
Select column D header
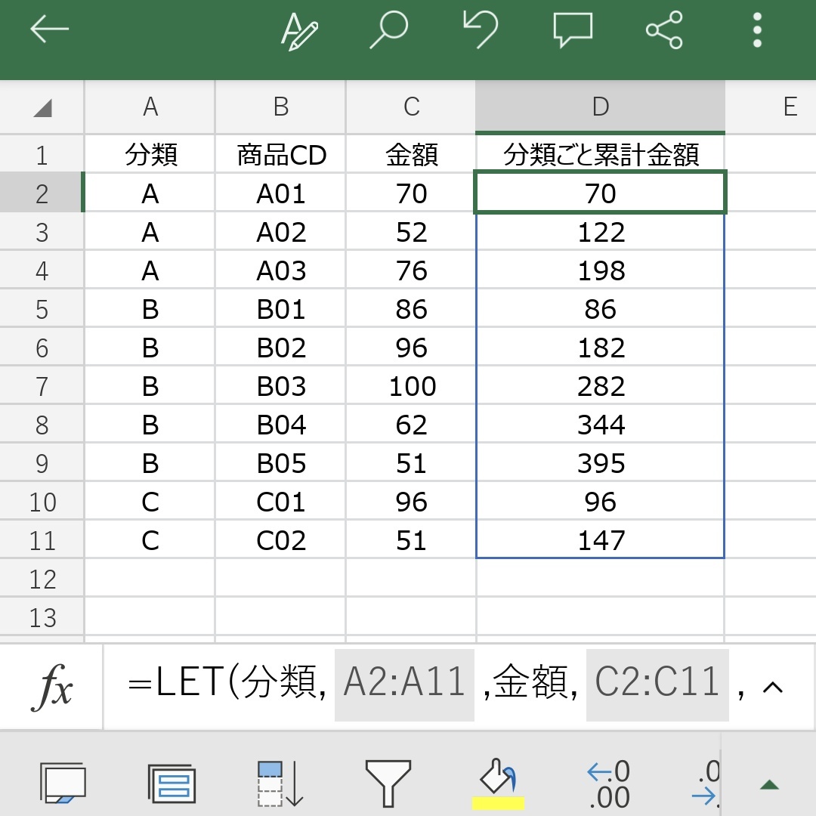point(600,107)
